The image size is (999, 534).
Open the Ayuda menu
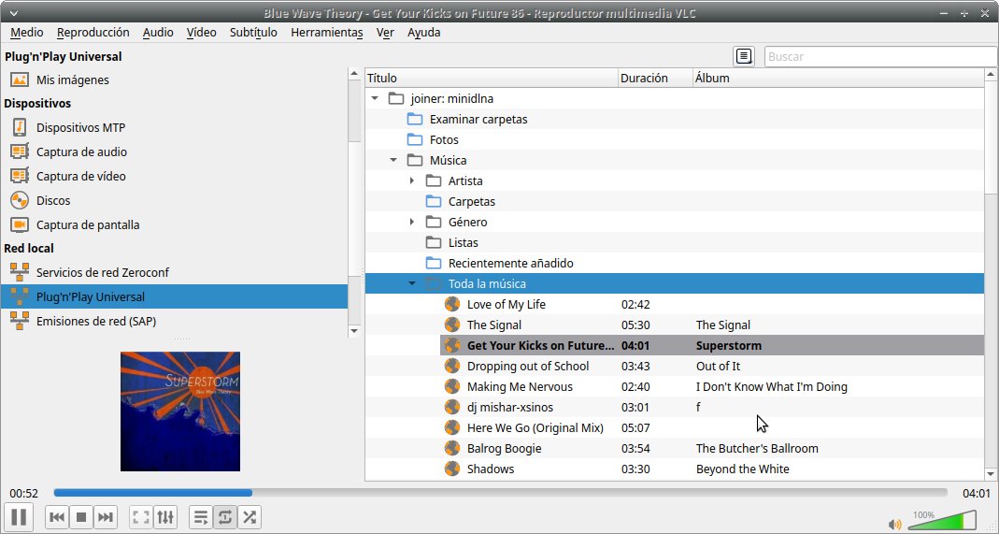coord(423,33)
